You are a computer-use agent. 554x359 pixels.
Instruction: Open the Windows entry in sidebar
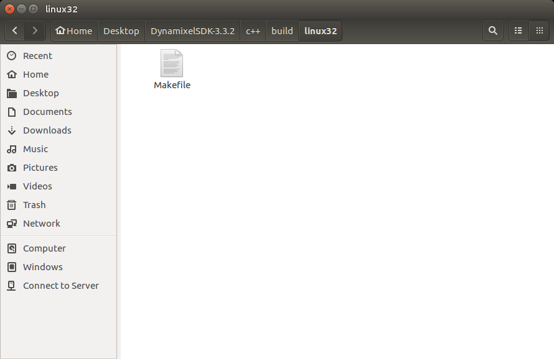point(42,266)
